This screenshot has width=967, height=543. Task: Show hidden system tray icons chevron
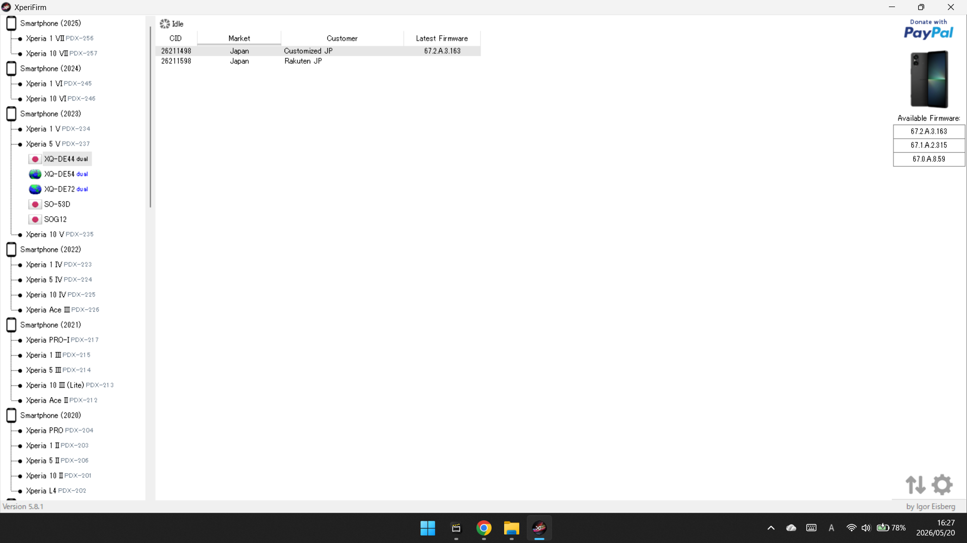click(x=771, y=528)
